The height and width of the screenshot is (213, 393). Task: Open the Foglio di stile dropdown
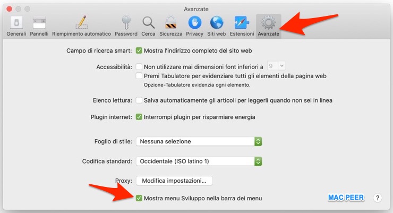(x=199, y=141)
